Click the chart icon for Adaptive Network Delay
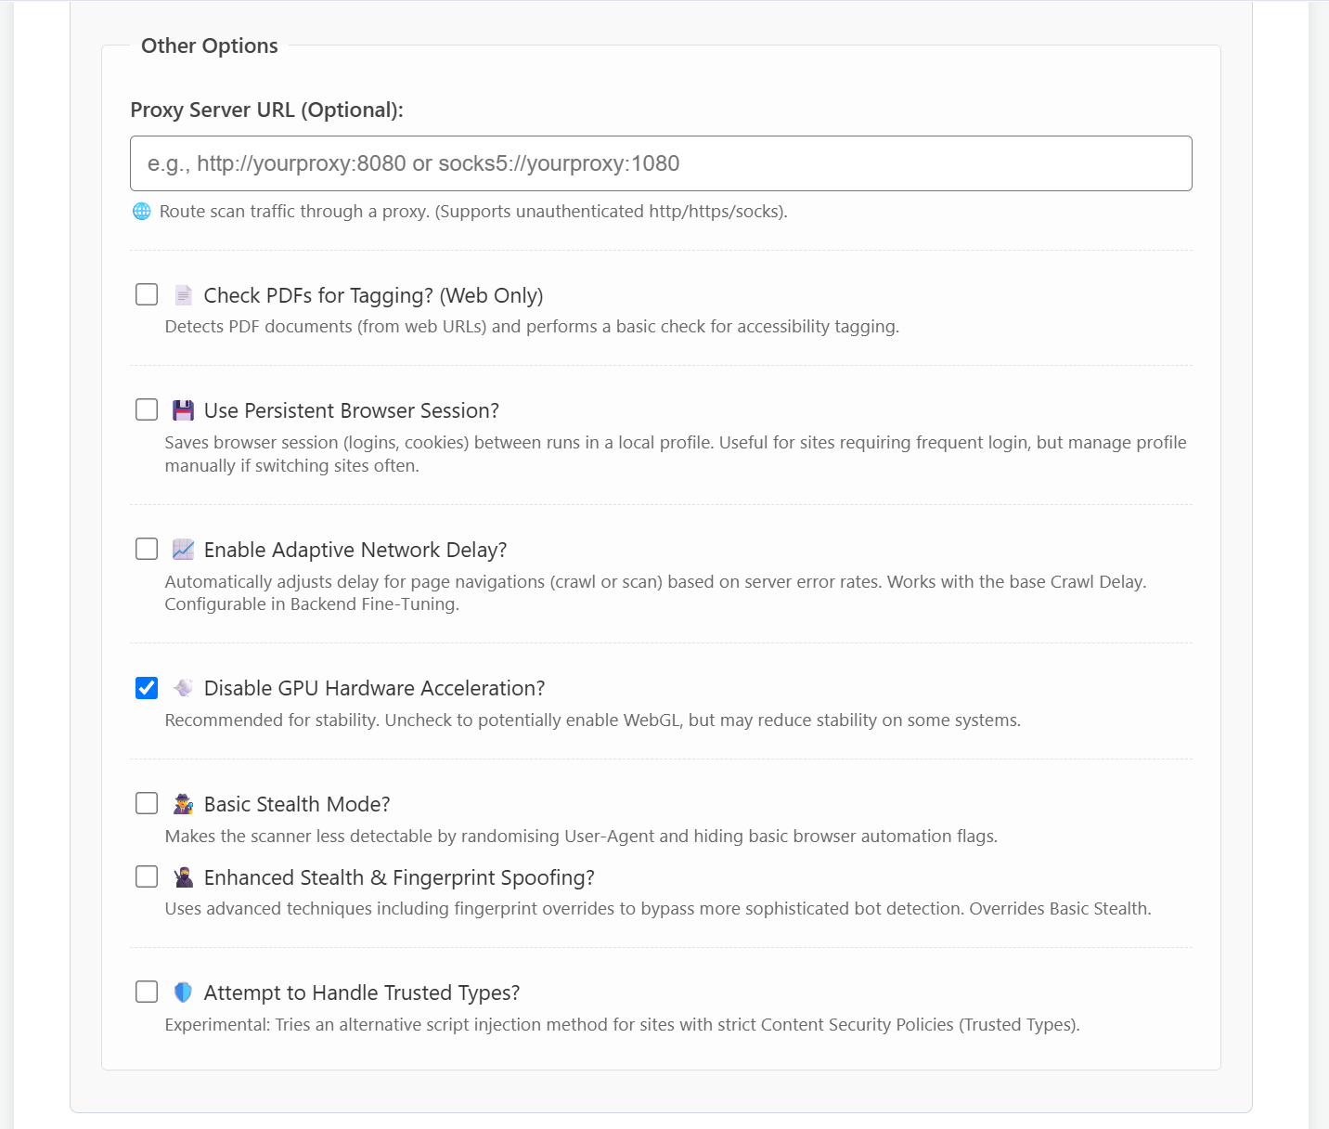Screen dimensions: 1329x1129 [x=184, y=550]
